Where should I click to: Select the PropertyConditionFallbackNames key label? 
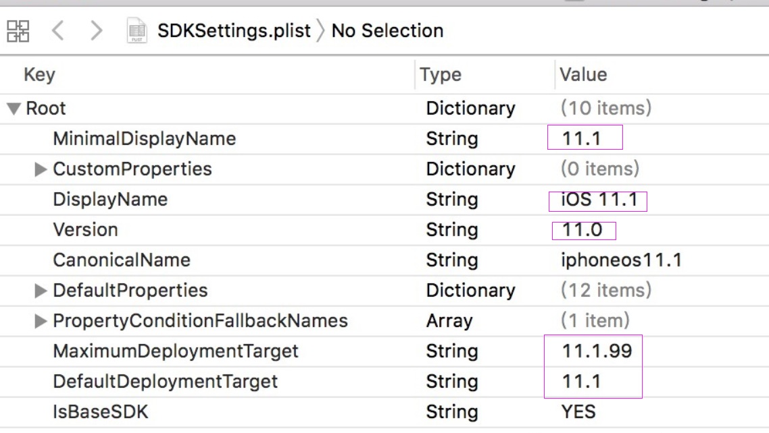click(201, 321)
